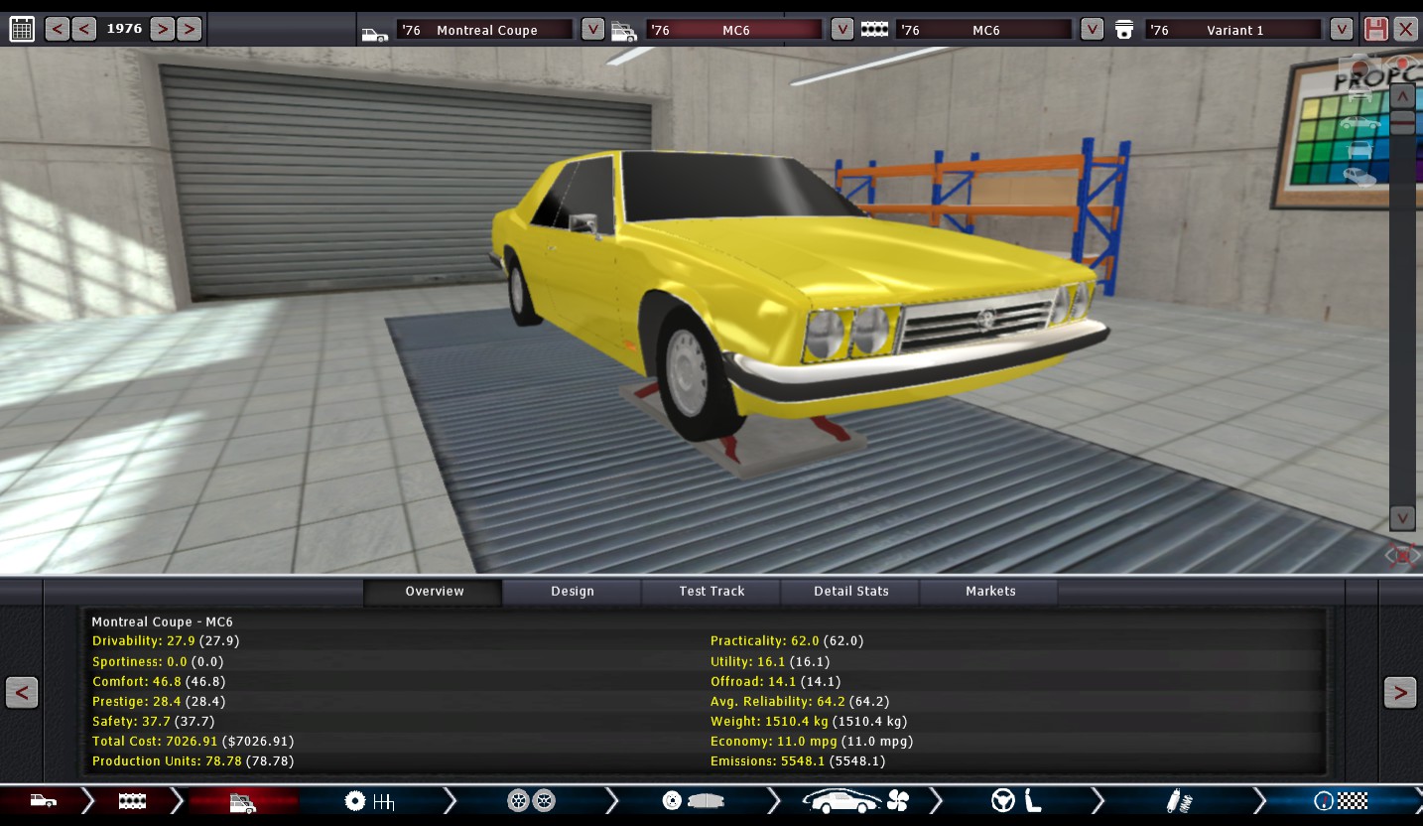Open the brakes step
Screen dimensions: 1423x826
point(693,801)
